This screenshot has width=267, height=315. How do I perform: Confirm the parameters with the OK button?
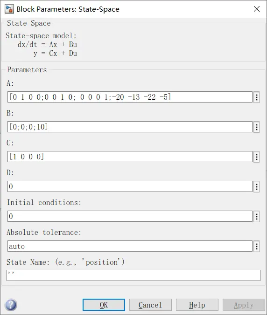click(104, 305)
